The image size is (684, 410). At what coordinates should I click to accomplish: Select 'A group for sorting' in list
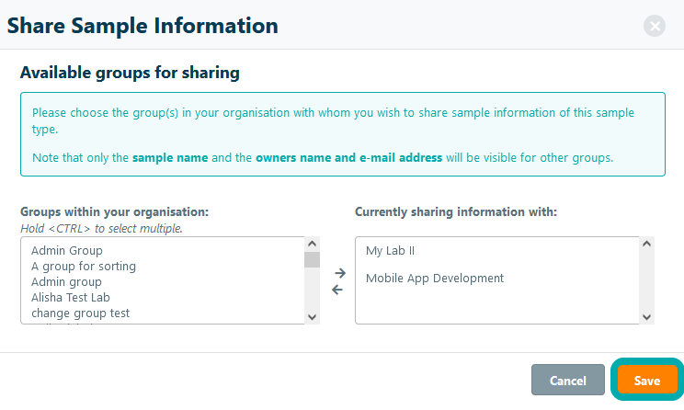point(84,267)
